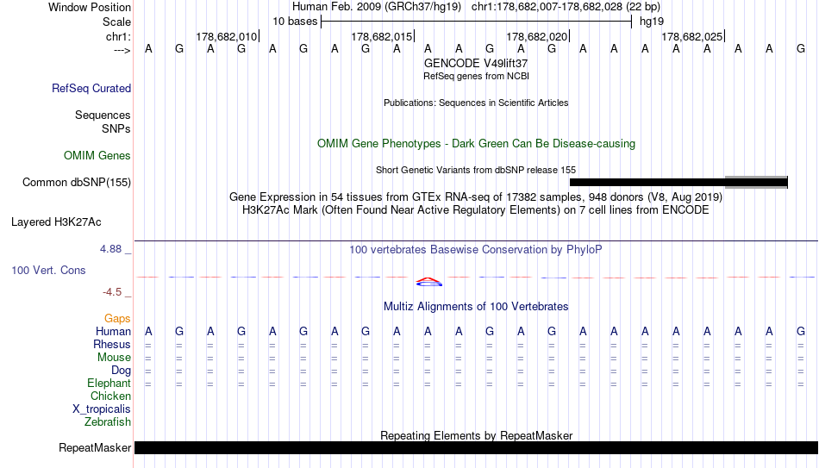Image resolution: width=819 pixels, height=468 pixels.
Task: Select the Common dbSNP(155) track label
Action: click(77, 183)
